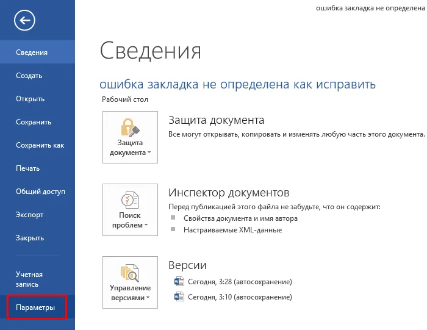Open the Управление версиями dropdown button
427x330 pixels.
[x=130, y=282]
